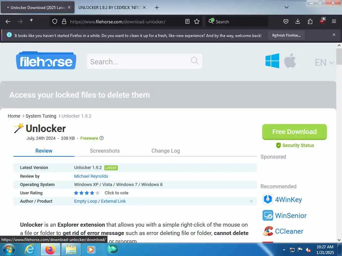Switch to the Change Log tab
This screenshot has width=342, height=256.
166,151
